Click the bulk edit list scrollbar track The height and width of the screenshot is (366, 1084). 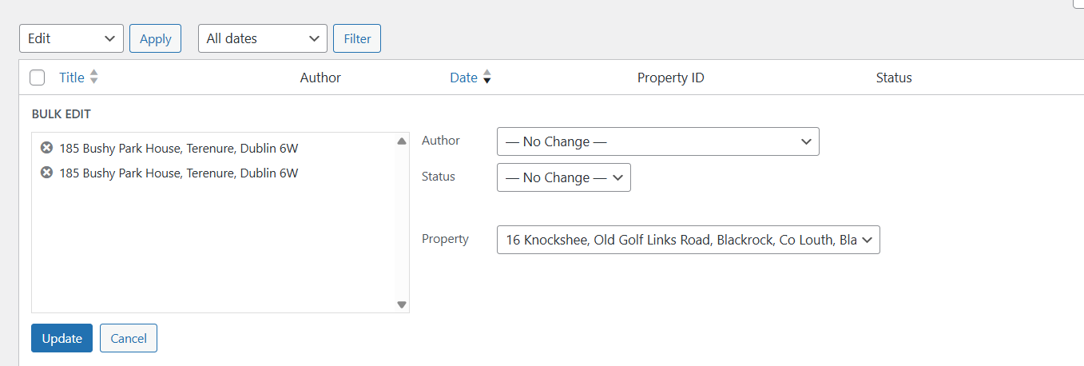click(402, 223)
